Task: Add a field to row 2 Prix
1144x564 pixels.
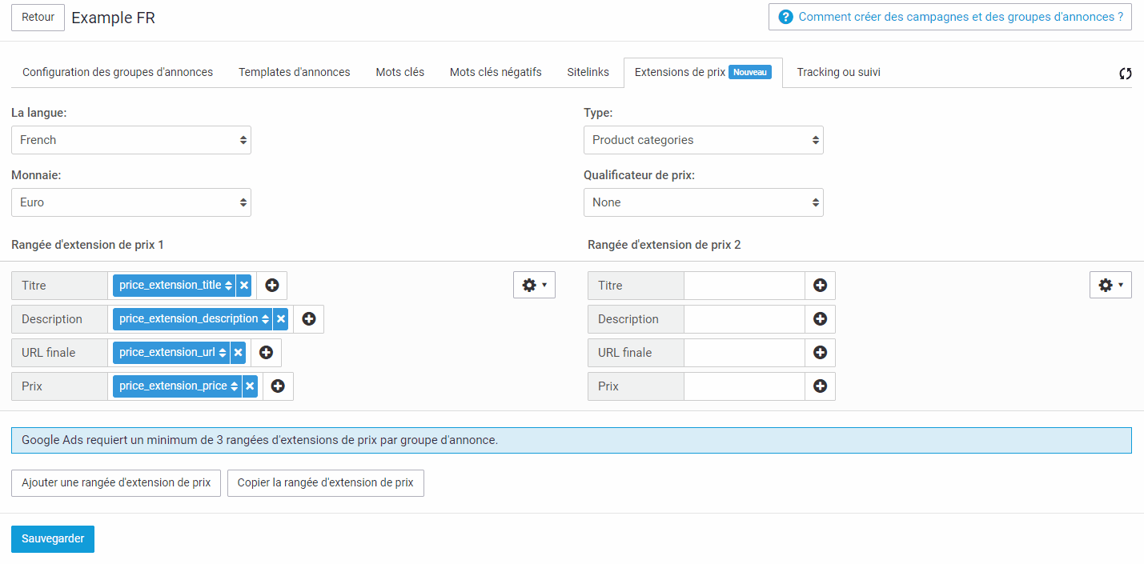Action: pos(820,386)
